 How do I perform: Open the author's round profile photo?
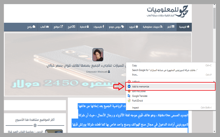coord(98,54)
